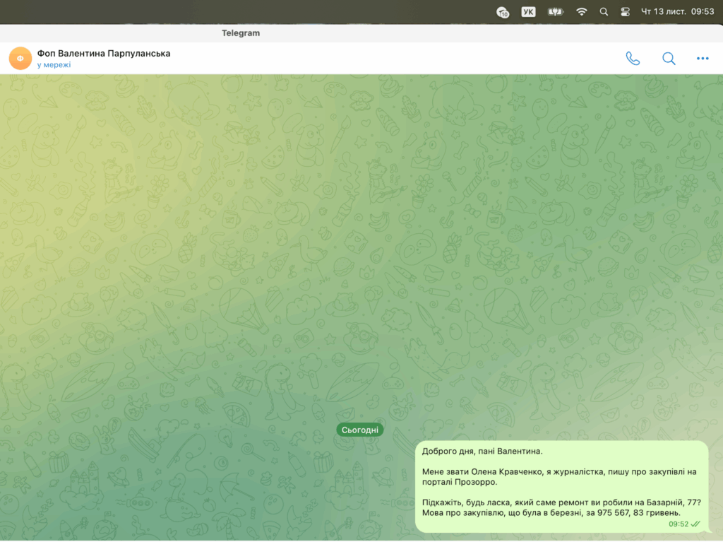Image resolution: width=723 pixels, height=542 pixels.
Task: Open the 'УК' input source menu
Action: pyautogui.click(x=528, y=12)
